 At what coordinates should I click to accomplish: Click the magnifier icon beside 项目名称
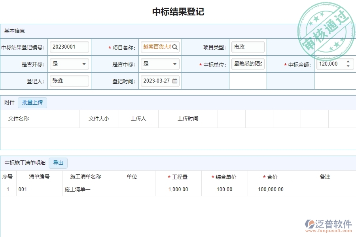175,47
